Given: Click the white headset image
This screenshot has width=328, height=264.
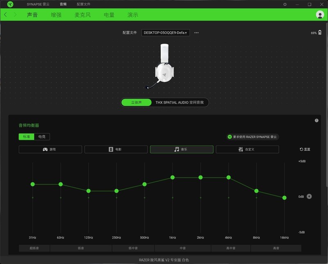Looking at the screenshot, I should 164,66.
